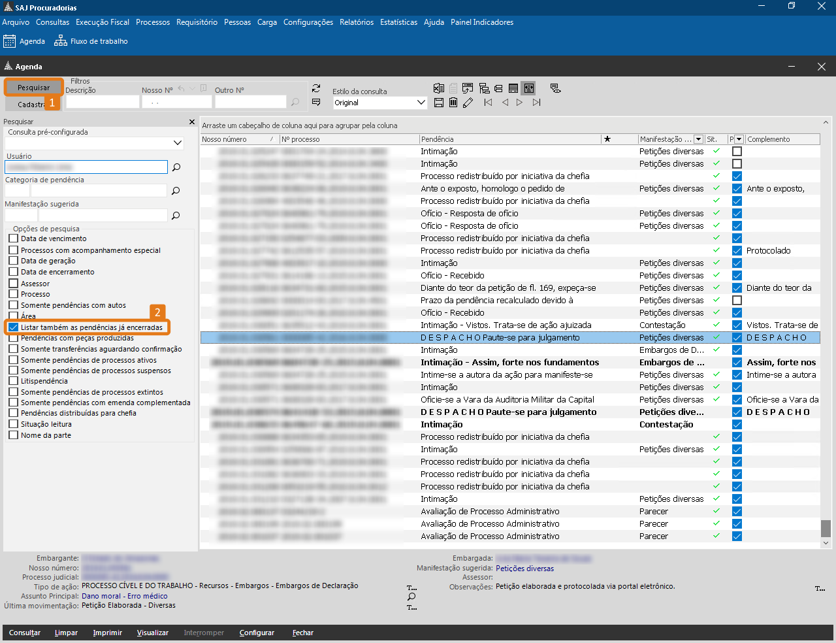Screen dimensions: 836x643
Task: Open the Manifestação column filter dropdown
Action: [x=698, y=139]
